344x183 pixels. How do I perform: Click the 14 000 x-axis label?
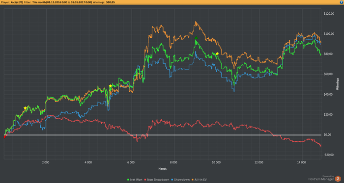pos(302,162)
